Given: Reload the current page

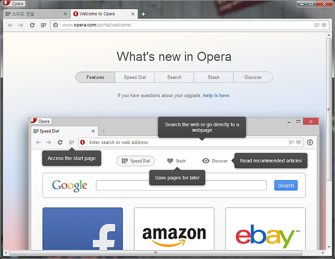Looking at the screenshot, I should tap(32, 25).
